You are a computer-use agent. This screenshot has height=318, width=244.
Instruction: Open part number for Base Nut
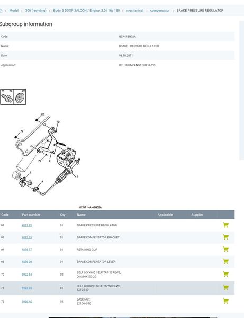pyautogui.click(x=26, y=302)
